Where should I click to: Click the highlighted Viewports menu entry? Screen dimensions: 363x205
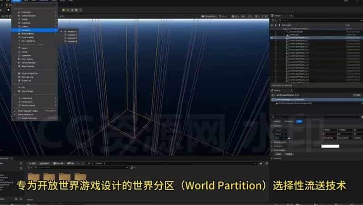34,30
